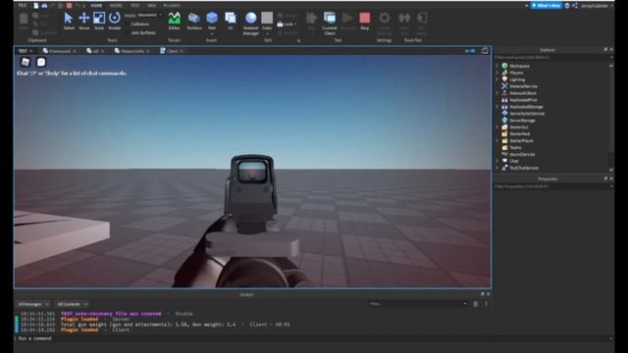Open the Geometric mode dropdown
This screenshot has height=353, width=628.
coord(149,16)
